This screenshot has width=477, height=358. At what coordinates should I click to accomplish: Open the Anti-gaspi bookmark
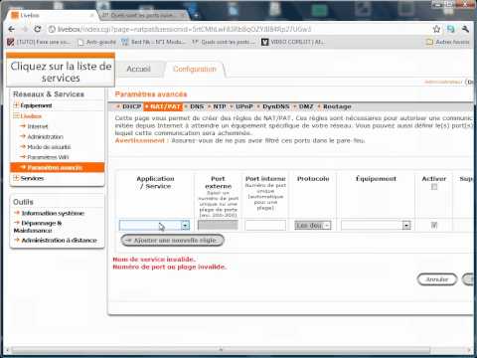[x=97, y=42]
